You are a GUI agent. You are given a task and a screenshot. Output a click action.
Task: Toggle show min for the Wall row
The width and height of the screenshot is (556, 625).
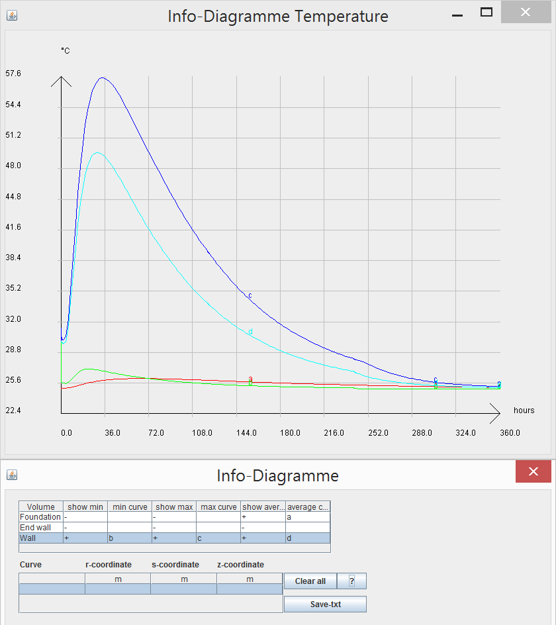(85, 538)
